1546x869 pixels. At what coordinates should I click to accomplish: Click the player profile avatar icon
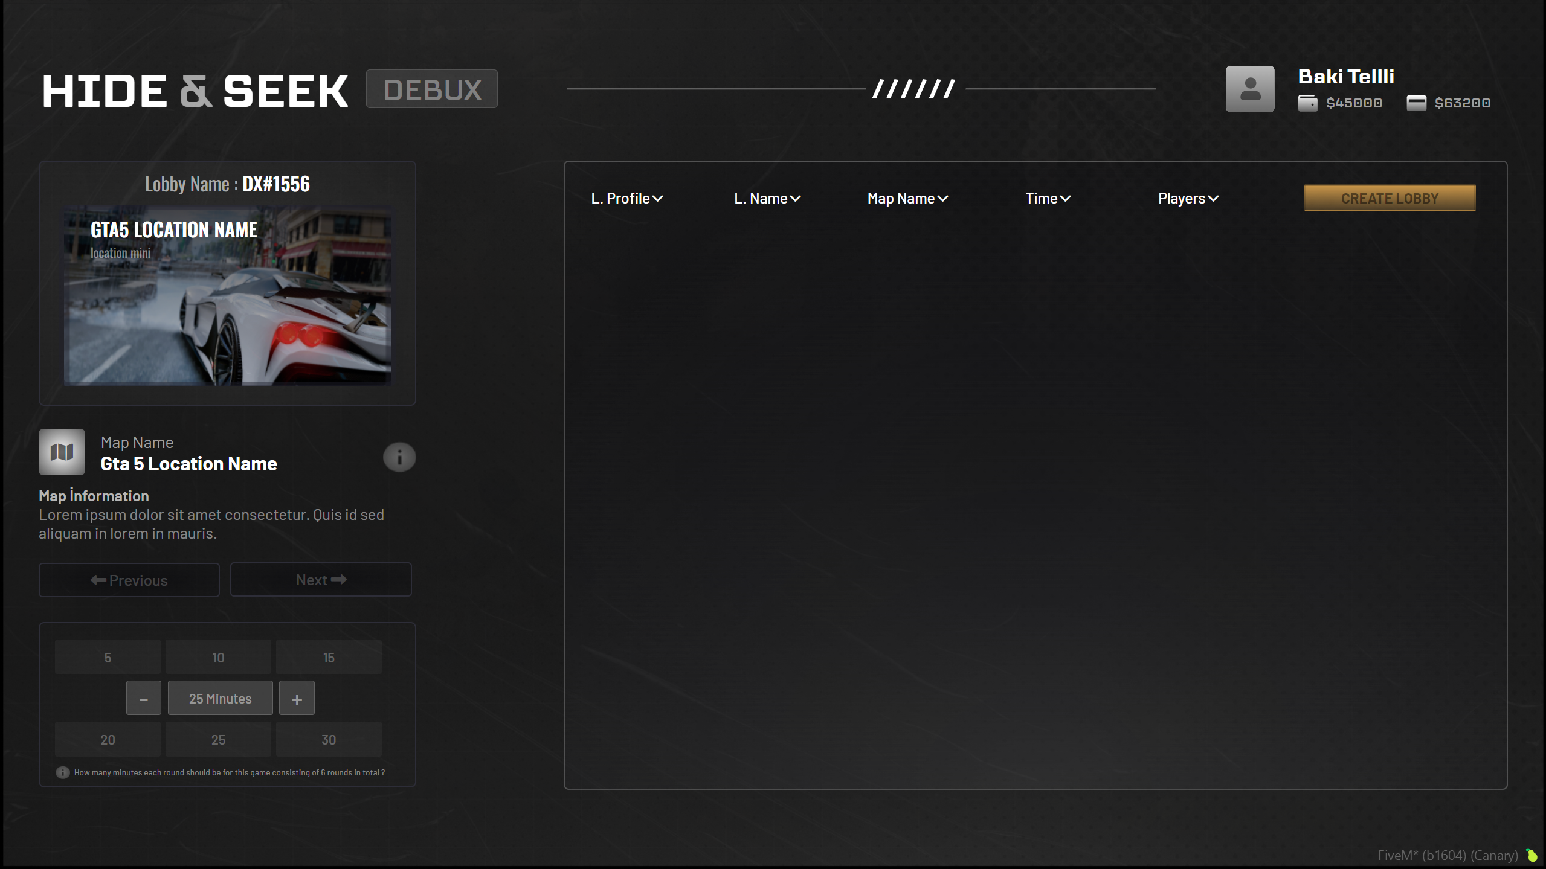1249,89
